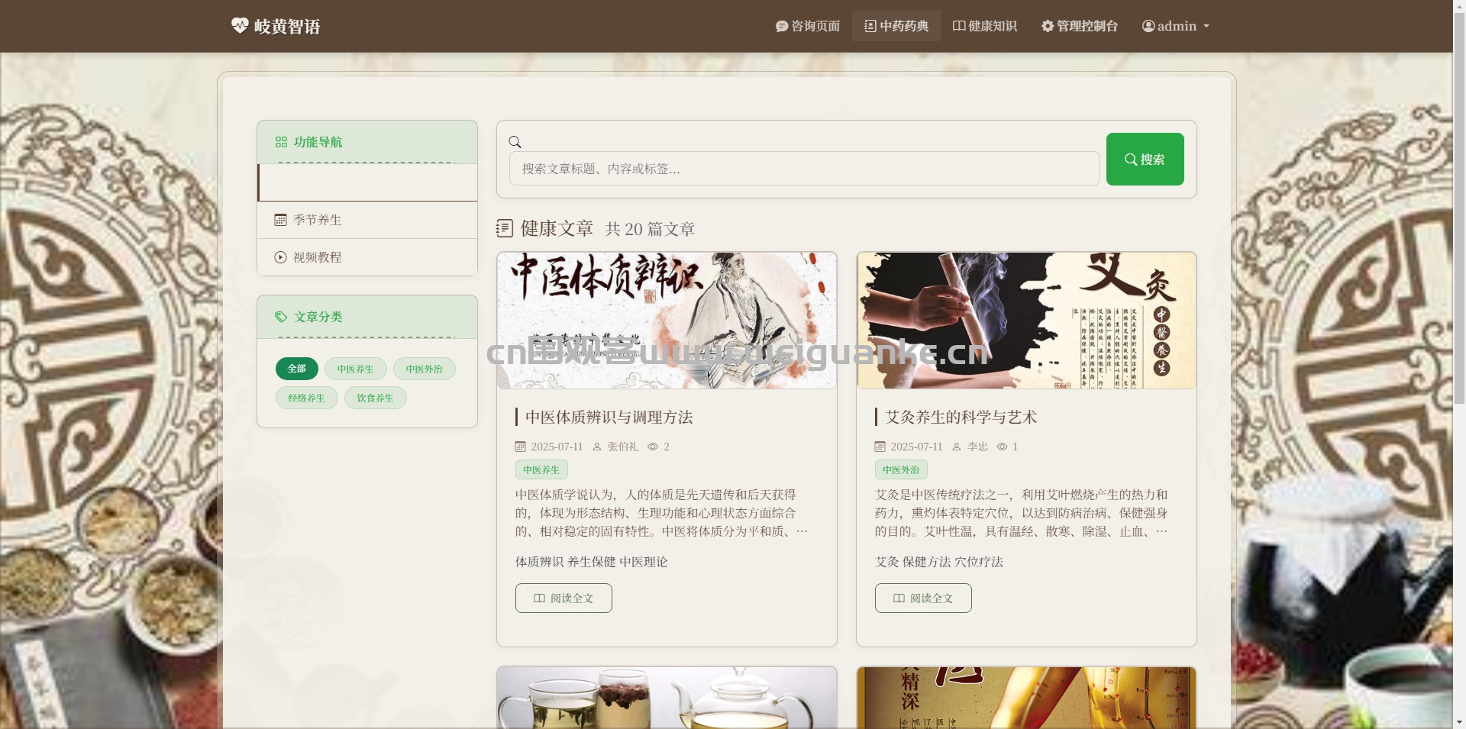
Task: Click the 中医外治 tag on 艾灸 article
Action: (x=901, y=469)
